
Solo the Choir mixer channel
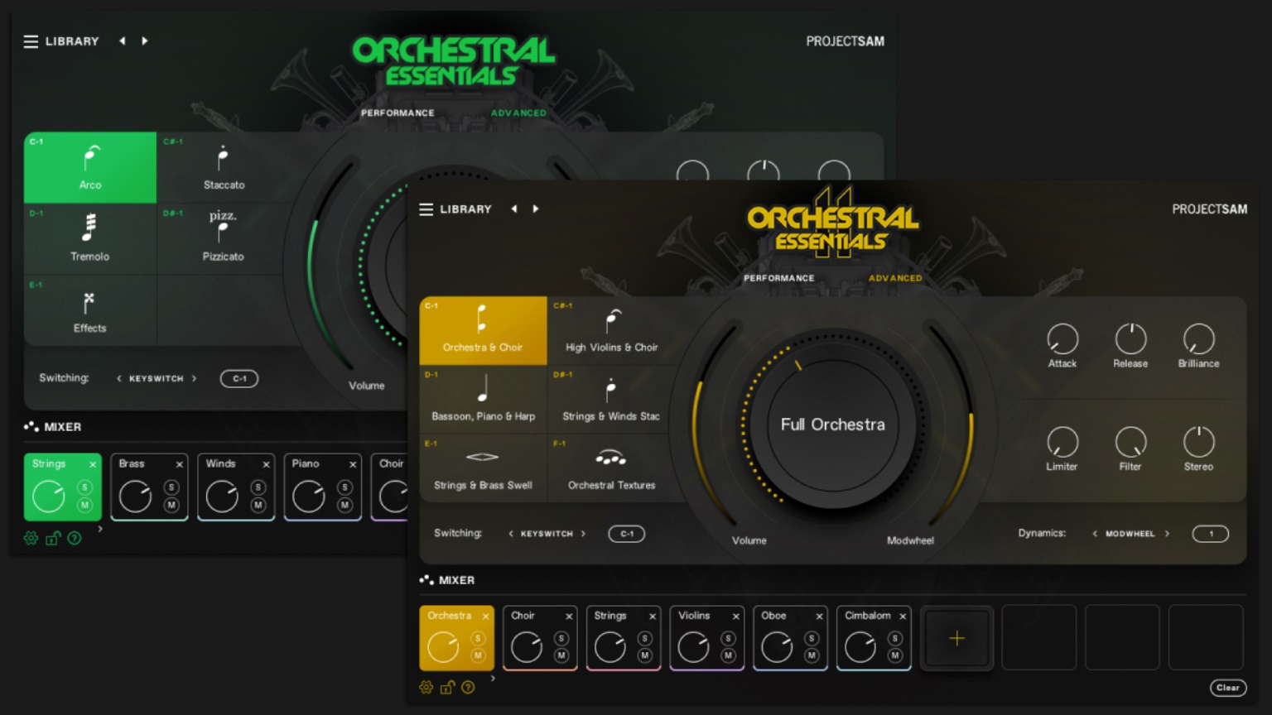pos(561,639)
